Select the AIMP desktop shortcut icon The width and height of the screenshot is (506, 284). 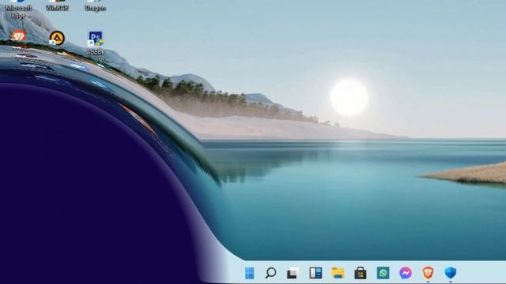coord(57,39)
